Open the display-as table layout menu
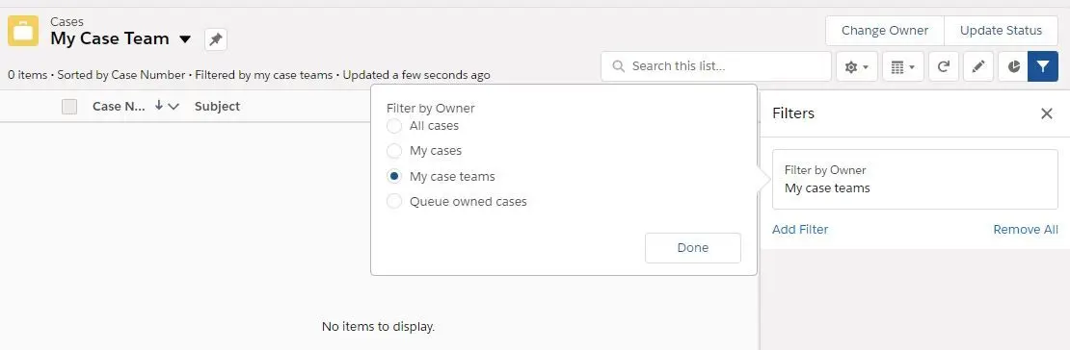1070x350 pixels. [903, 66]
